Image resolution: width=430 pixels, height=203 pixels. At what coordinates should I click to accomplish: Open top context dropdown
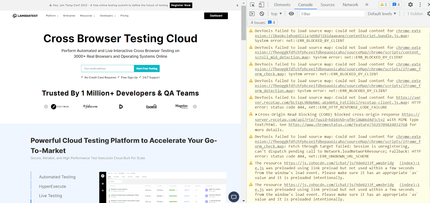[x=277, y=14]
